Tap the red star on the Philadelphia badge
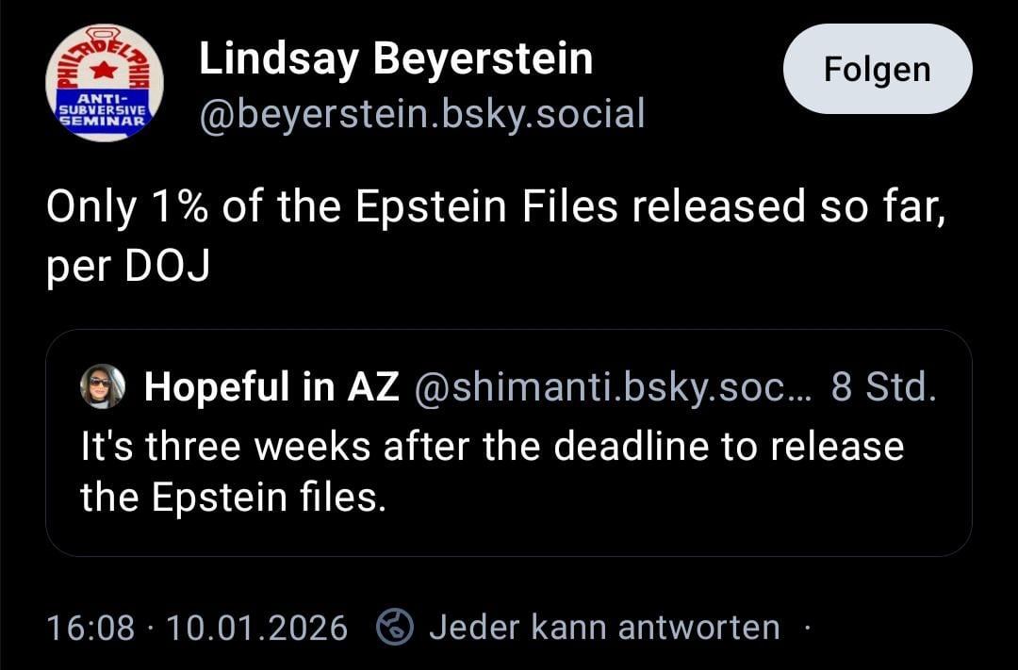The image size is (1018, 670). point(100,71)
